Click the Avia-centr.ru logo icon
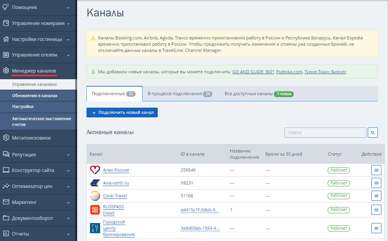The width and height of the screenshot is (388, 241). (95, 183)
